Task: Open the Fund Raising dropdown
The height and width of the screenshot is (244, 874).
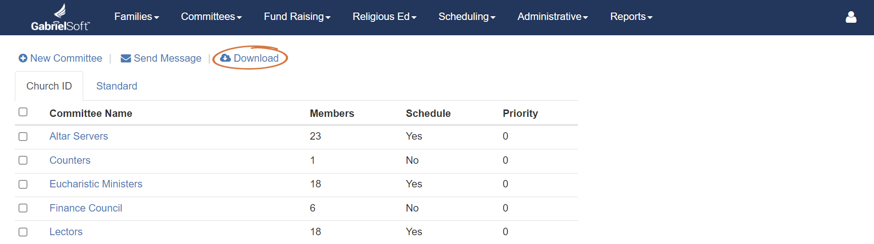Action: click(297, 17)
